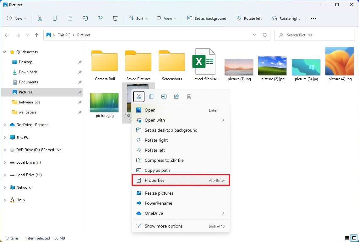The height and width of the screenshot is (242, 359).
Task: Click the Rotate left button
Action: [249, 18]
